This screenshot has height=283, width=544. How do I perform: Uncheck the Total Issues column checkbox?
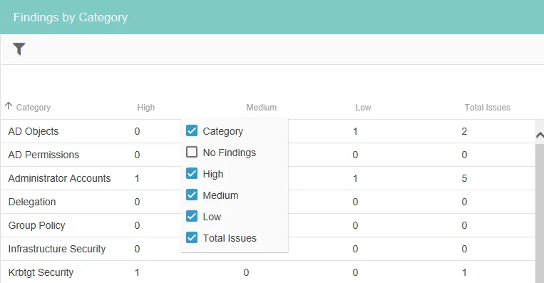[x=192, y=237]
